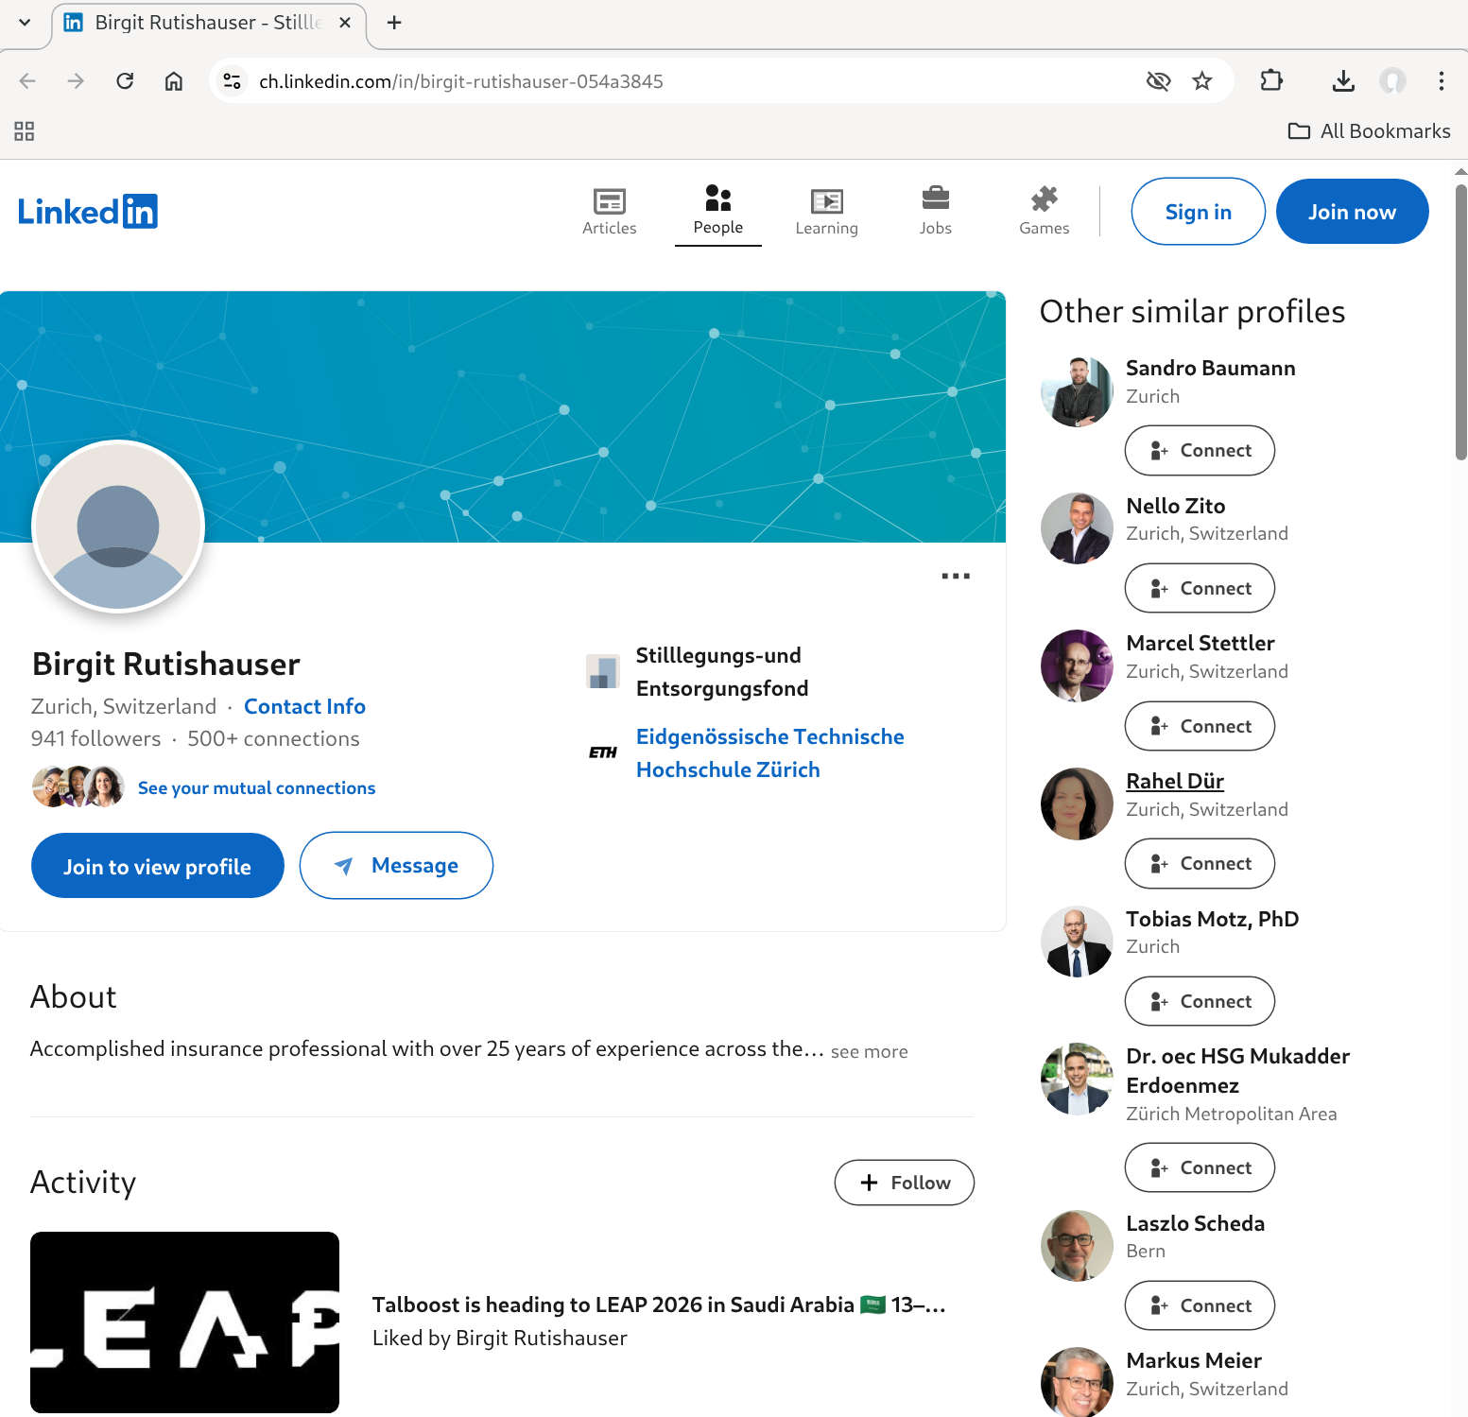Open the LEAP activity post thumbnail
This screenshot has width=1468, height=1417.
coord(184,1322)
